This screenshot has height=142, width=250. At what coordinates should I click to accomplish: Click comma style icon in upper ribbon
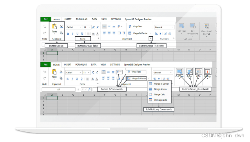[x=160, y=34]
